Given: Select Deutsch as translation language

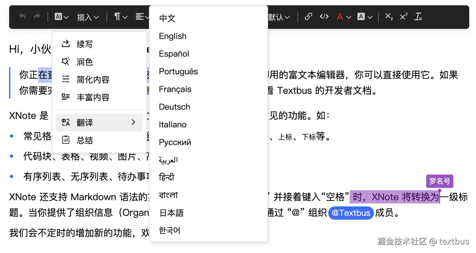Looking at the screenshot, I should point(208,107).
